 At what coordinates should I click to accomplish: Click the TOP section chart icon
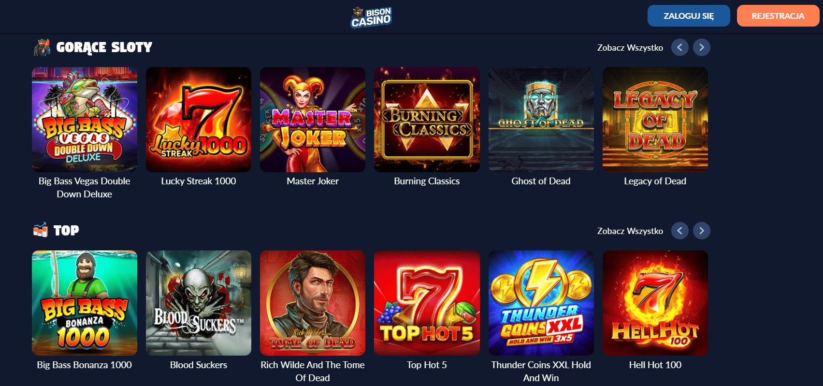(41, 230)
